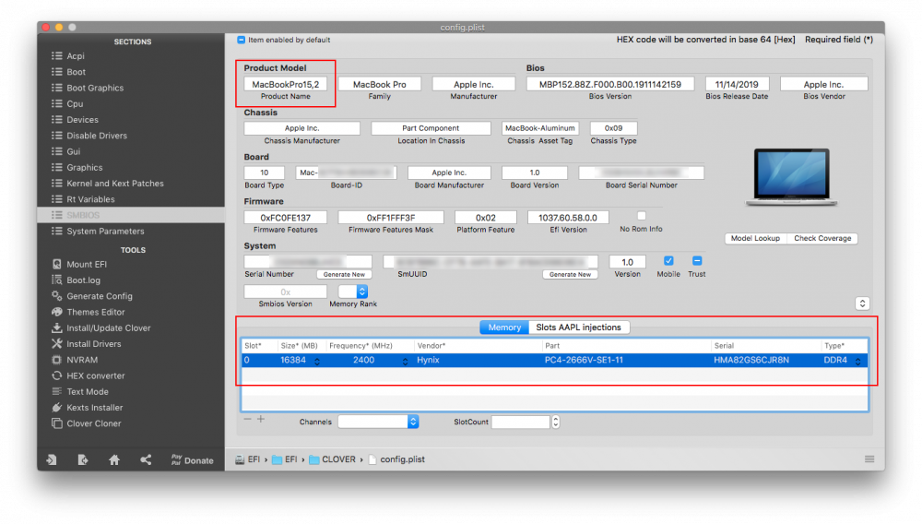Open the Disable Drivers section

point(97,136)
